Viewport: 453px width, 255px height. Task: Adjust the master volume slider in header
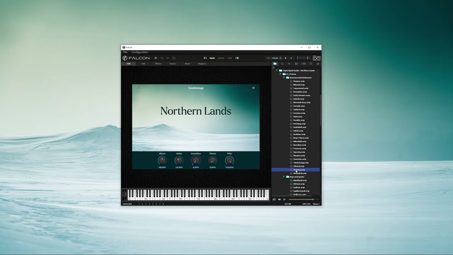tap(303, 58)
